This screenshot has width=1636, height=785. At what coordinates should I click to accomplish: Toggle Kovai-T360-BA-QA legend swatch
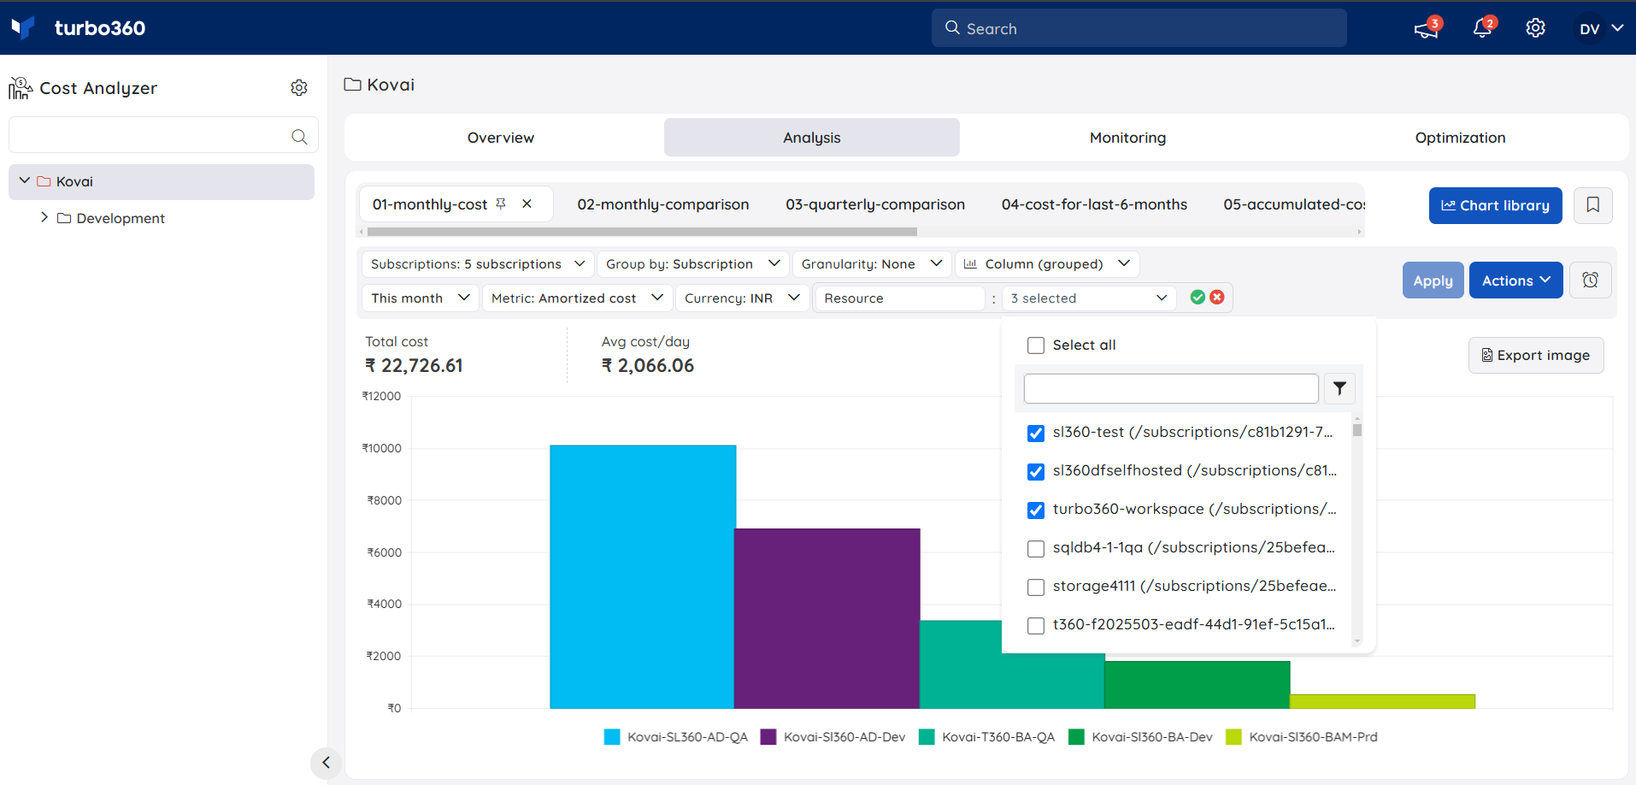pos(927,737)
